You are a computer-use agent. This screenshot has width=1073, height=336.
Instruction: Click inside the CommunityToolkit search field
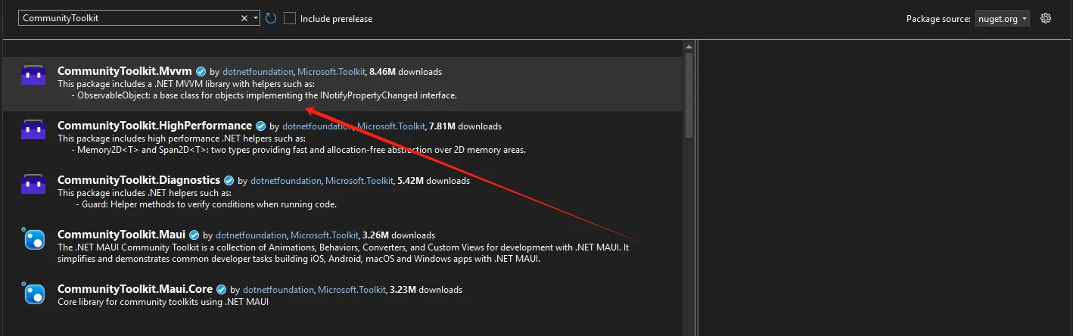point(129,18)
